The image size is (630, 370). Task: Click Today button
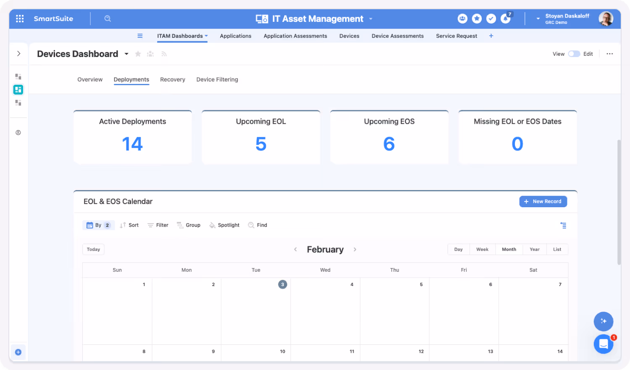click(x=93, y=249)
